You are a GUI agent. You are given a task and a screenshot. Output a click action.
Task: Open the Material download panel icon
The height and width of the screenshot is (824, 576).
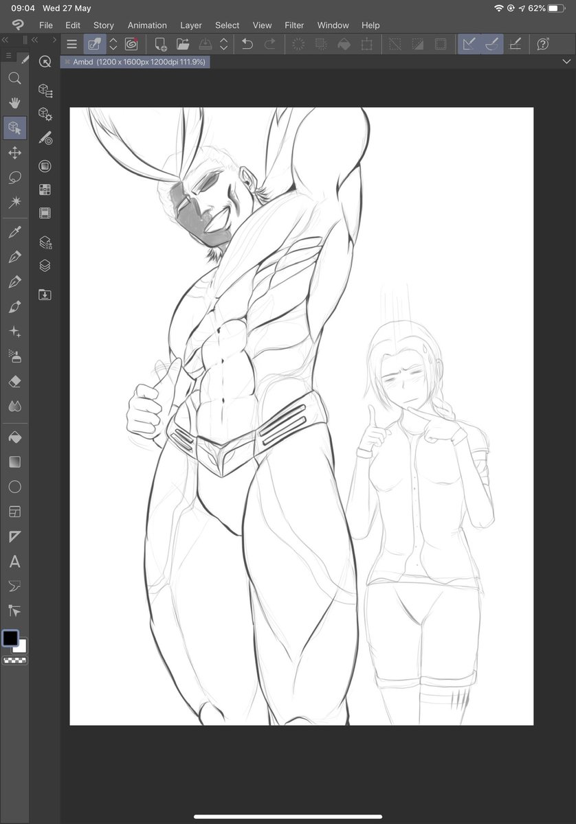(45, 295)
